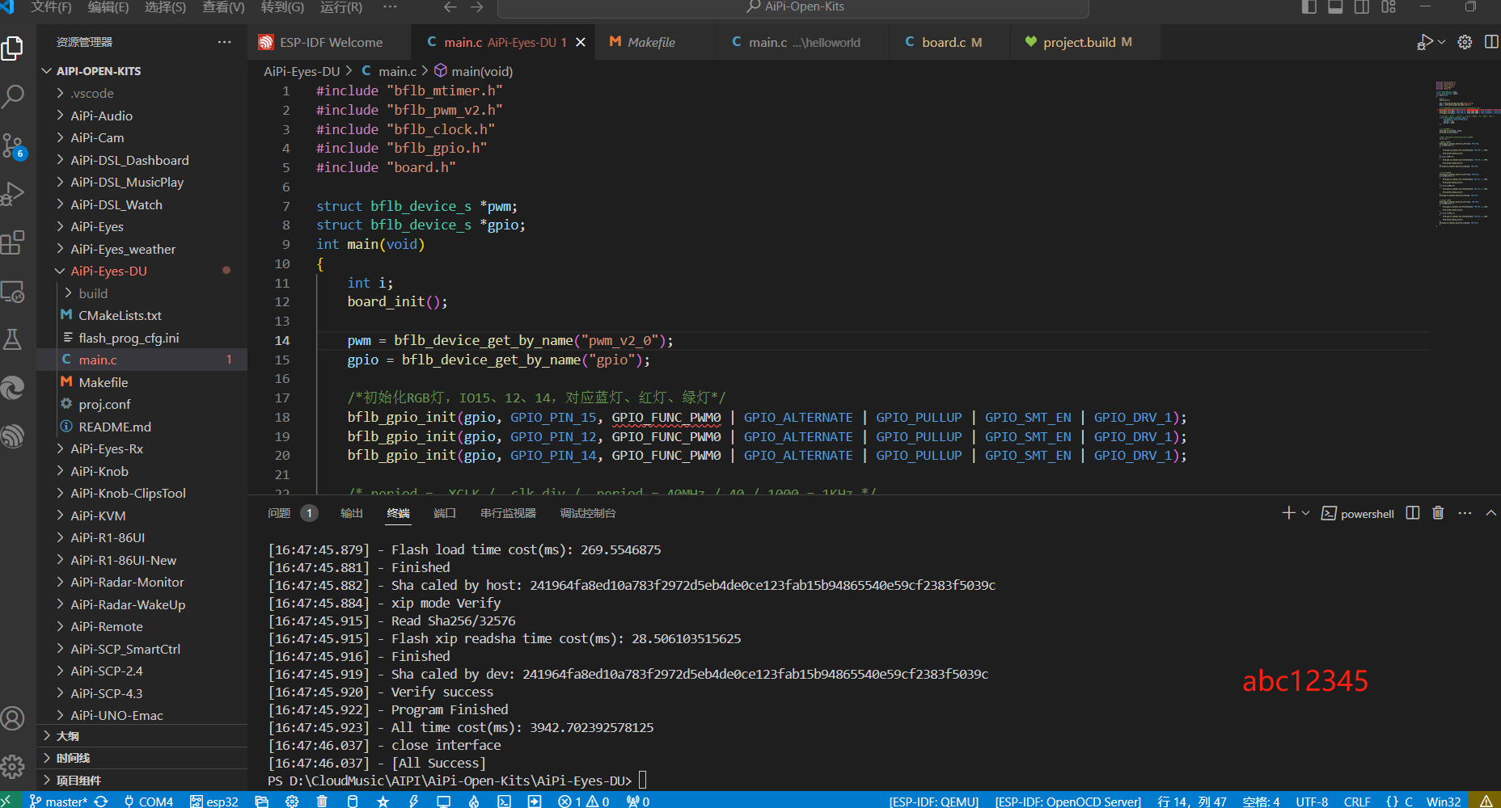Collapse the AIPI-OPEN-KITS root section
This screenshot has height=808, width=1501.
coord(142,71)
